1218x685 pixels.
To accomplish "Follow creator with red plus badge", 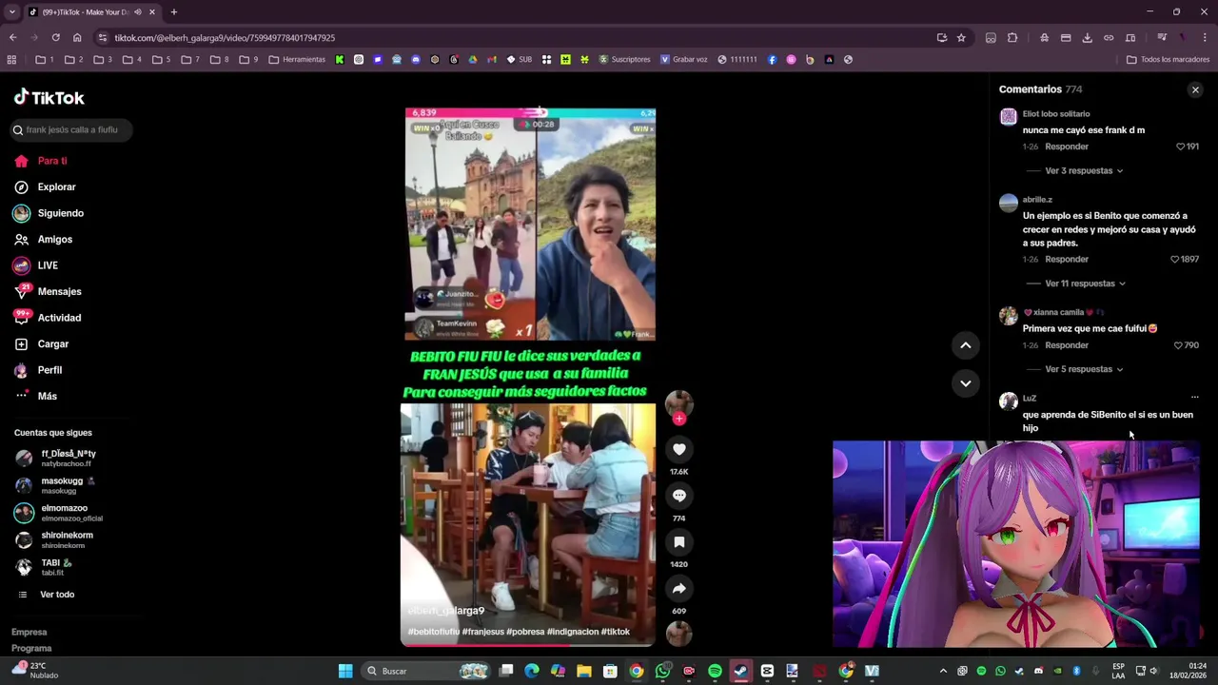I will (x=678, y=419).
